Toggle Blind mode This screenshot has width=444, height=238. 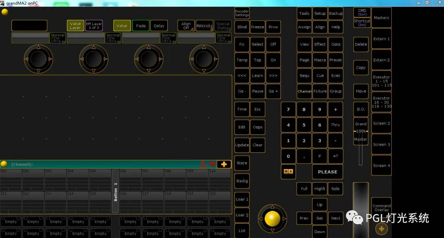(242, 27)
